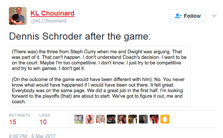Screen dimensions: 223x138
Task: Click the smiling man portrait avatar
Action: [143, 119]
